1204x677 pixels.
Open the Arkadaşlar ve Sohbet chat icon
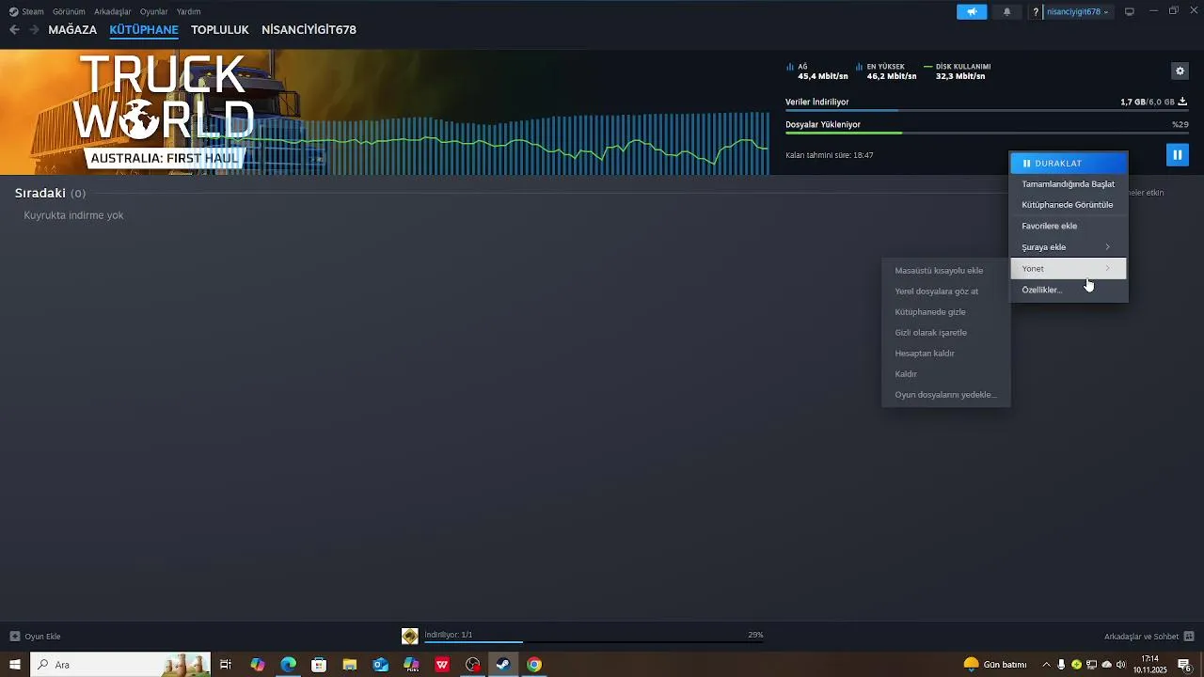point(1189,637)
